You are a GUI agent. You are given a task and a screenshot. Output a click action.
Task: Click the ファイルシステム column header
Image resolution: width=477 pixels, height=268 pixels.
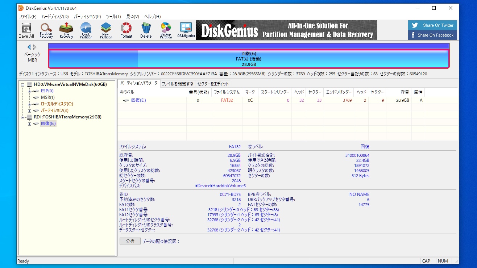point(227,92)
